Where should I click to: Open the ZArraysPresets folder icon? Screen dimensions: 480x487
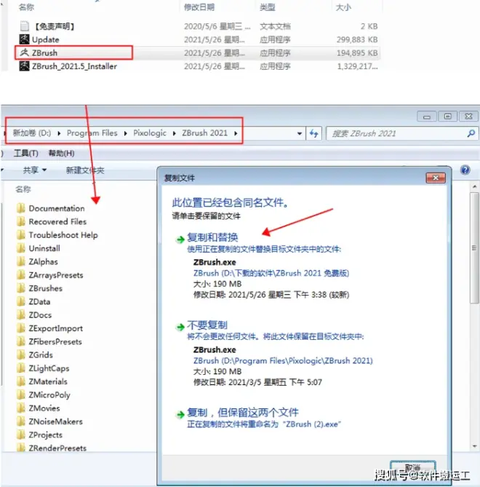pos(21,275)
